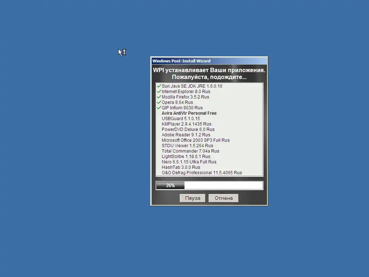Viewport: 369px width, 277px height.
Task: Click the WPI устанавливает Ваши приложения heading
Action: 209,74
